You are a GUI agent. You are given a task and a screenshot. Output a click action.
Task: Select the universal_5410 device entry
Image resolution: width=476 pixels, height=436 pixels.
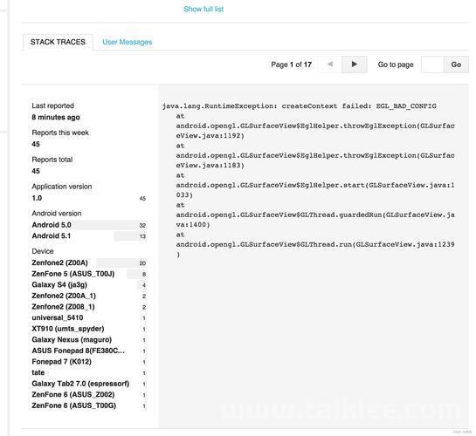pos(89,317)
